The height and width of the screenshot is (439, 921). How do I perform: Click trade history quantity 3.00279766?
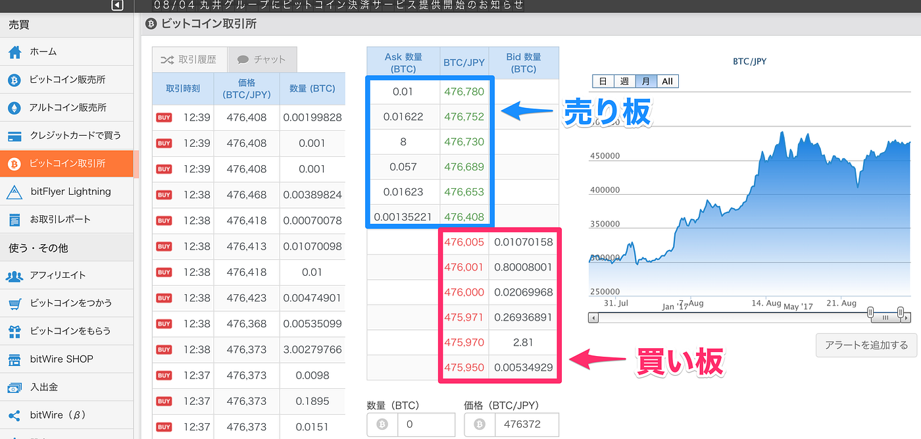[x=312, y=349]
